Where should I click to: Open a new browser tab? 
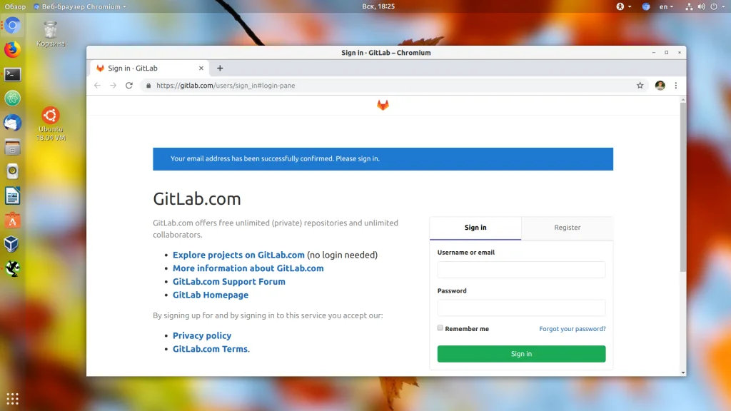coord(220,68)
